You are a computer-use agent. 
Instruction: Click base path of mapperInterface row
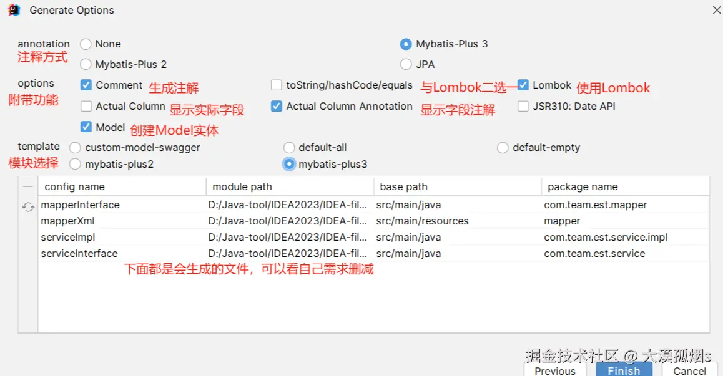coord(408,205)
